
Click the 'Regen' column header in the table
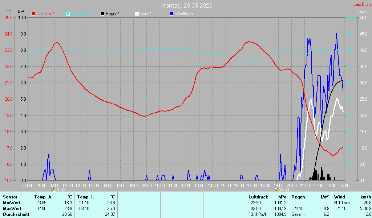298,197
